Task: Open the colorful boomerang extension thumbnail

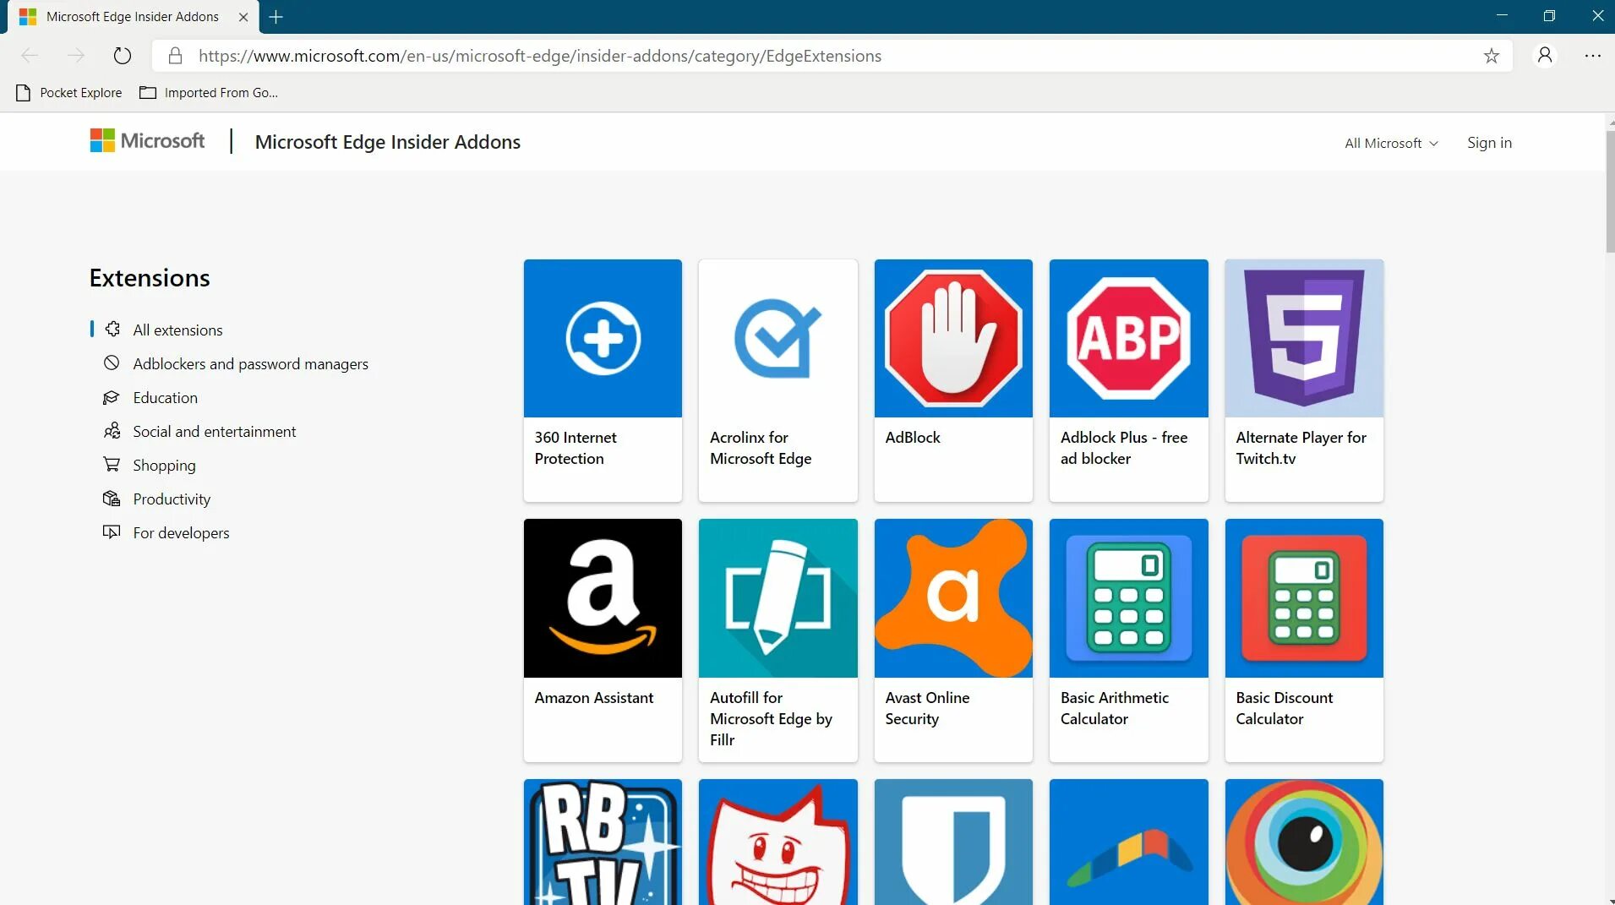Action: click(x=1128, y=842)
